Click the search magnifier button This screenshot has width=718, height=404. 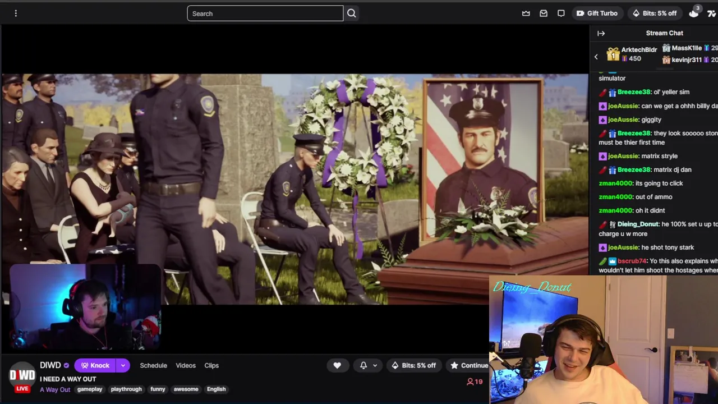coord(352,13)
